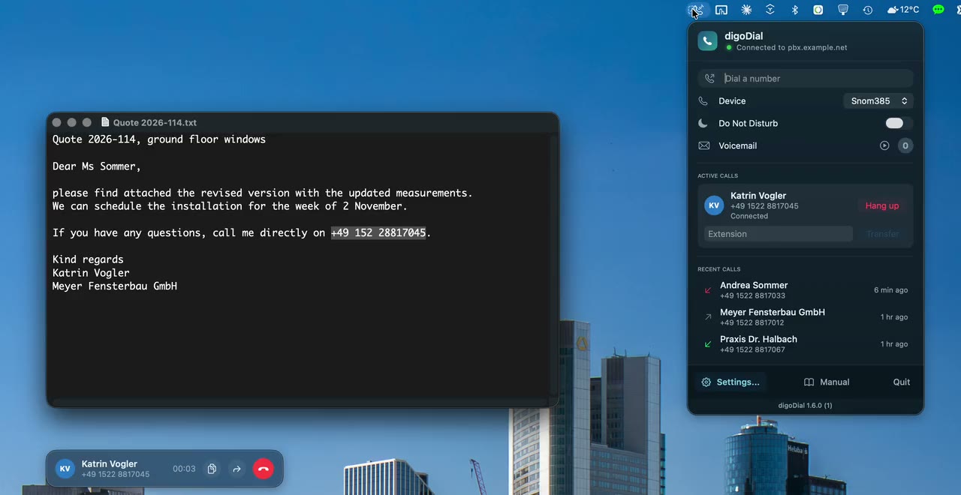Click the 'Quote 2026-114, ground floor windows' heading

159,139
